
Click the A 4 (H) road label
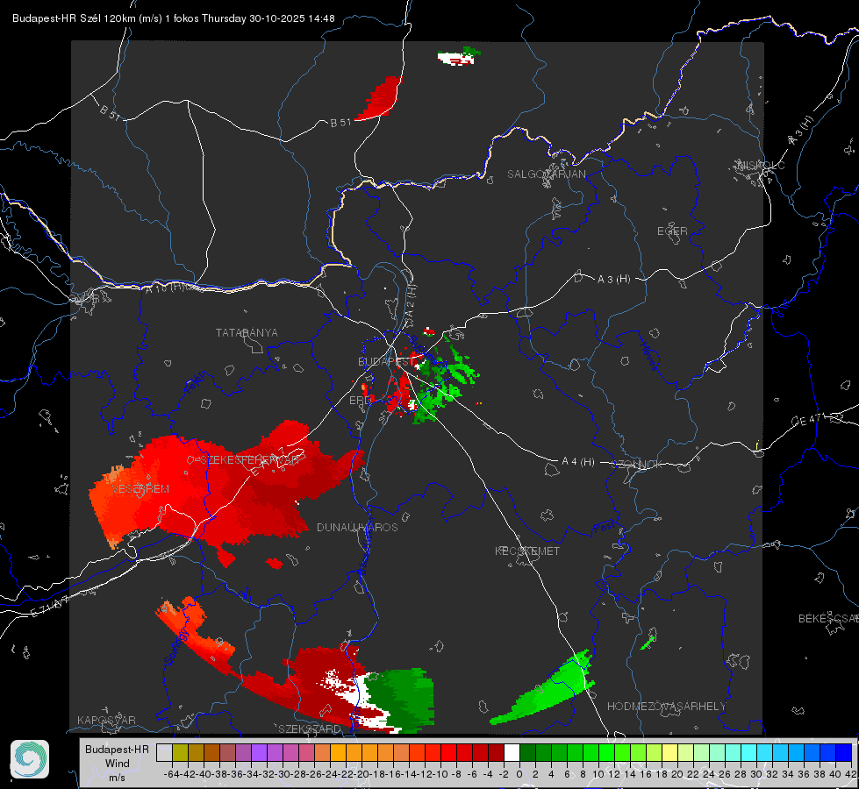(x=578, y=462)
